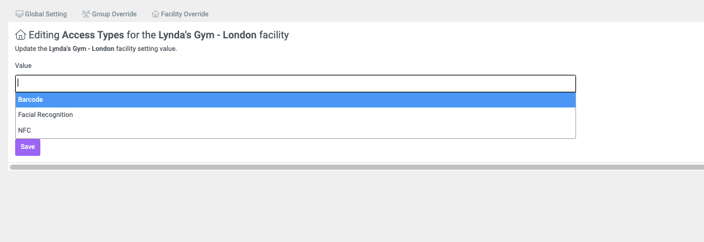Select the NFC access type option
Screen dimensions: 704x242
tap(296, 130)
